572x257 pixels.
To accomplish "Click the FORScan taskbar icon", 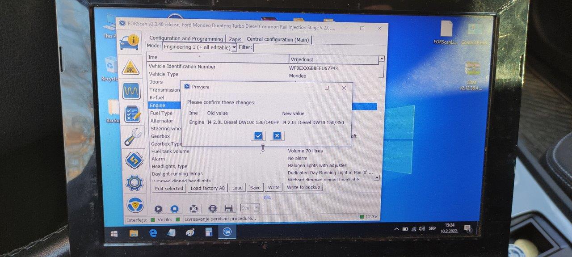I will tap(227, 232).
